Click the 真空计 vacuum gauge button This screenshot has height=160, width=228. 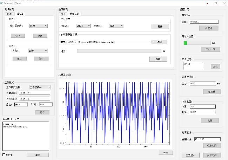tap(209, 28)
